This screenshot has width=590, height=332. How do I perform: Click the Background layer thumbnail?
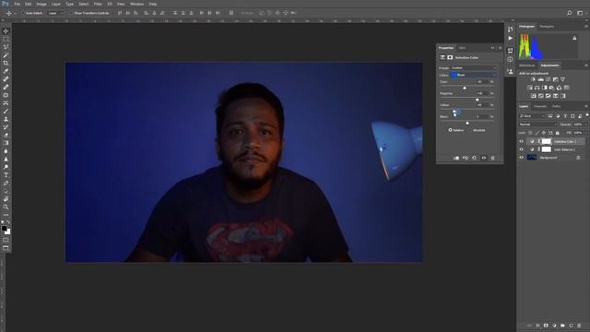(532, 158)
